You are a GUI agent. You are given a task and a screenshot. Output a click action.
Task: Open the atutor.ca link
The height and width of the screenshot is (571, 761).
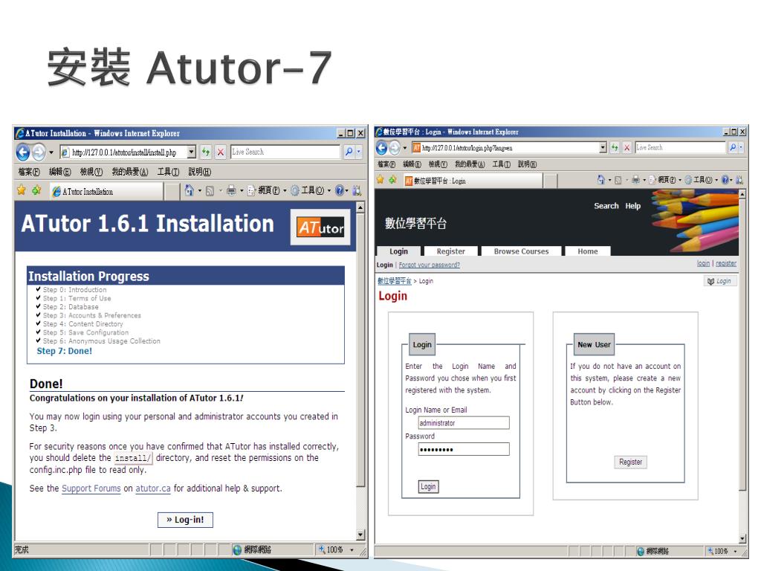153,488
